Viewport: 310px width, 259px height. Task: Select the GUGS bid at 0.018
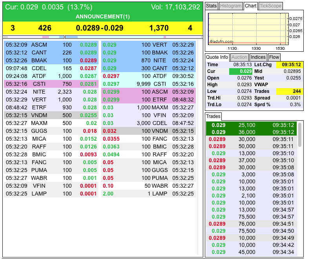coord(51,131)
